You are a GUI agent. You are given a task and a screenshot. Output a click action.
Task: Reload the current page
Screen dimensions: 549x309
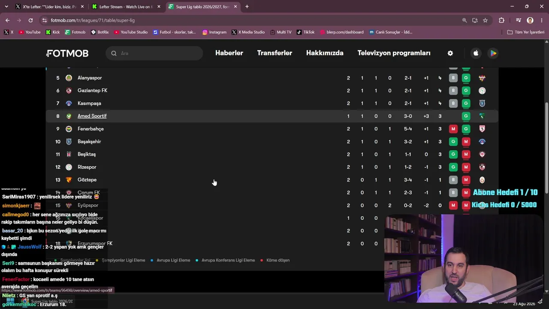[x=30, y=20]
